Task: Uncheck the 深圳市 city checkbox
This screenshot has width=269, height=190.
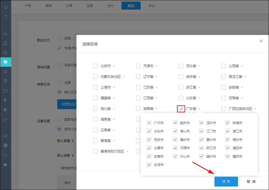Action: pos(201,123)
